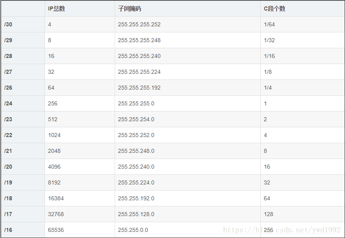Click the C段个数 column header
The height and width of the screenshot is (238, 345).
[x=275, y=9]
